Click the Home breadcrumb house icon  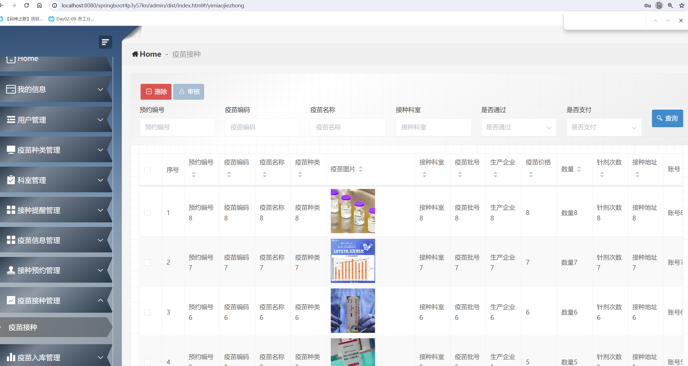click(135, 54)
